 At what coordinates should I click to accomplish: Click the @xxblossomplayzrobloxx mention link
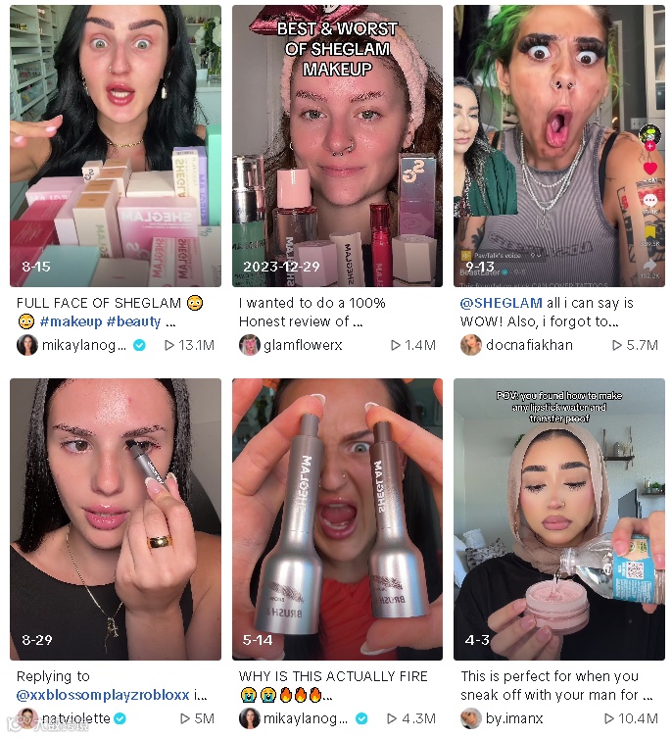[x=103, y=695]
